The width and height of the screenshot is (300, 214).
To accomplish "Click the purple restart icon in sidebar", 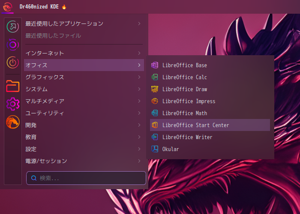I will pos(13,45).
